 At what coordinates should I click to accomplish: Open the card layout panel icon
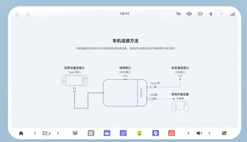pos(224,133)
